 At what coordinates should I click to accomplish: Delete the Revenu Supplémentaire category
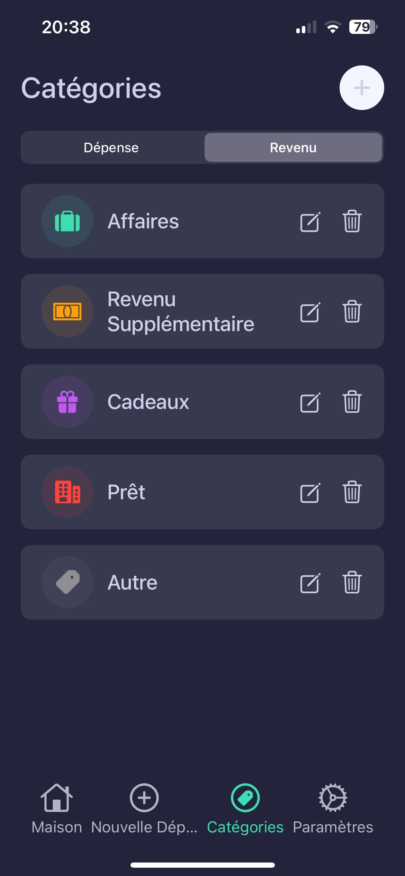352,311
